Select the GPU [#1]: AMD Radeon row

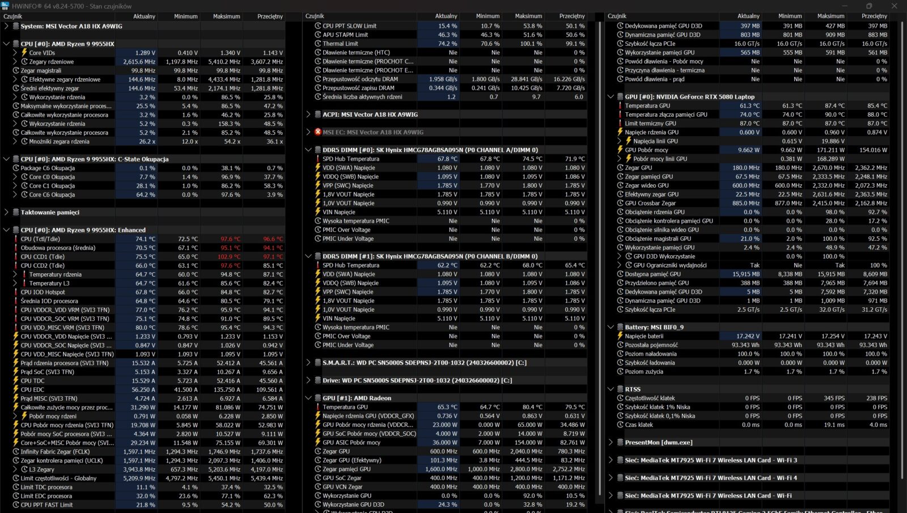coord(357,398)
